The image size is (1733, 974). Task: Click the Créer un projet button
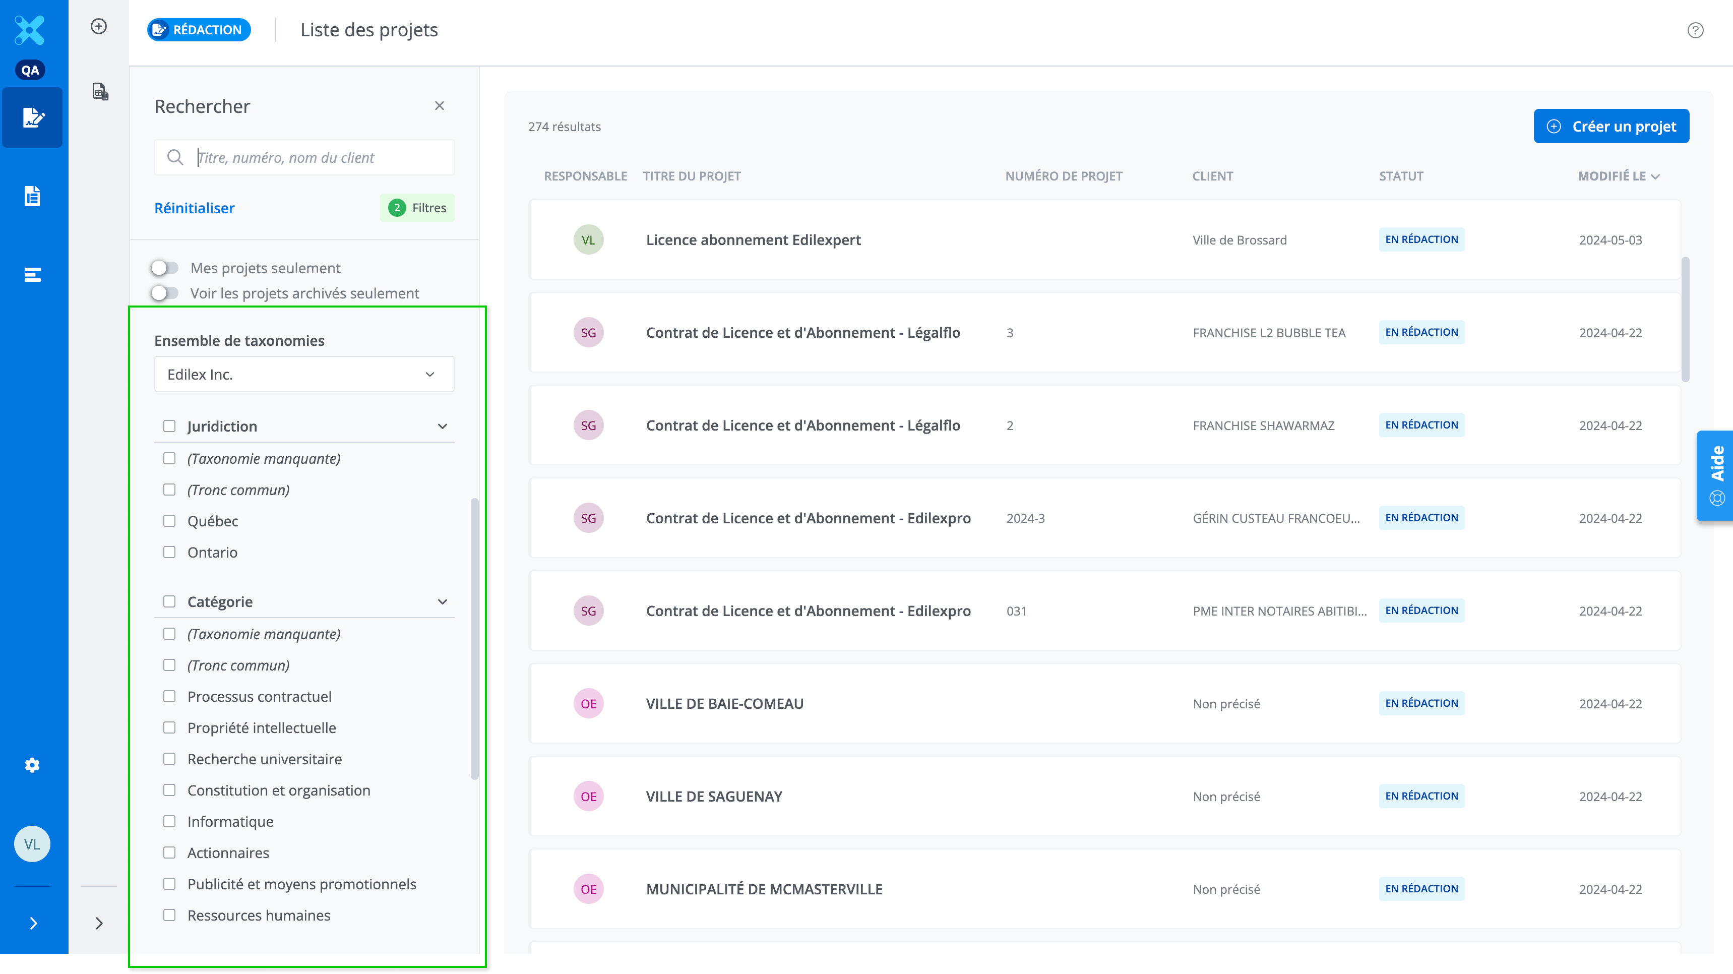pos(1611,127)
